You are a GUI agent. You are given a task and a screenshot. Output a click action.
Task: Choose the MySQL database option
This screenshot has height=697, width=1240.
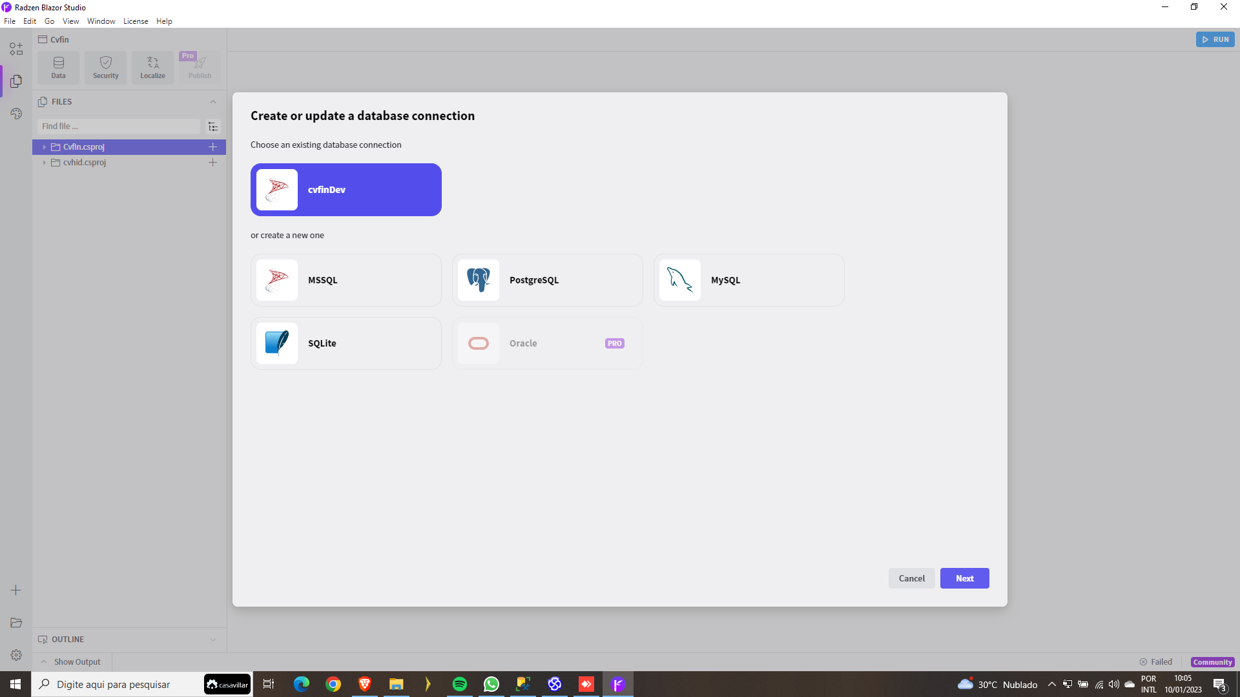coord(749,280)
